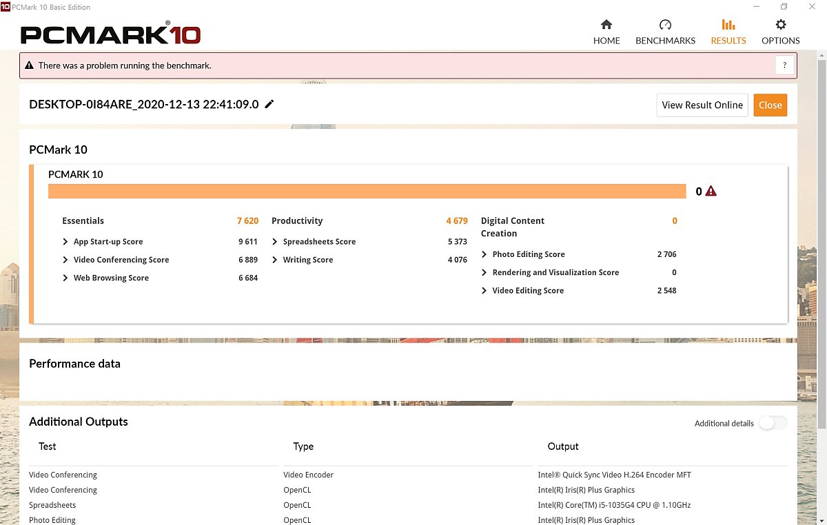The image size is (827, 525).
Task: Click the Video Editing score value 2 548
Action: click(x=666, y=290)
